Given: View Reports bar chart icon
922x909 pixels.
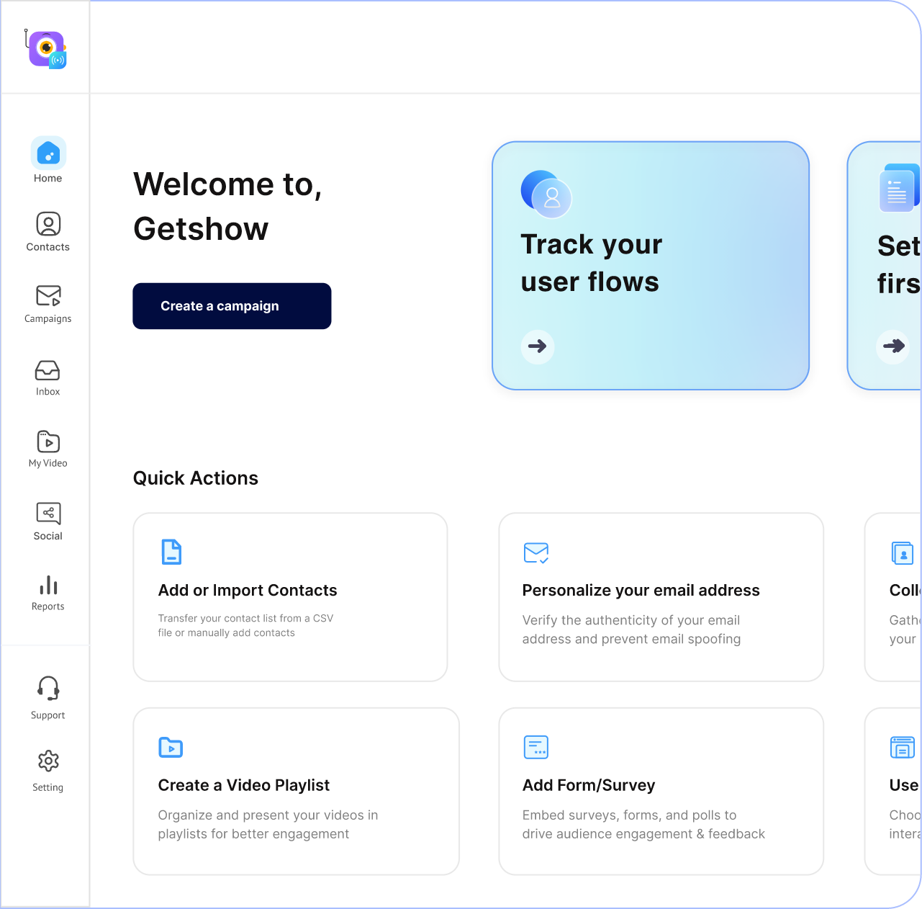Looking at the screenshot, I should (48, 585).
